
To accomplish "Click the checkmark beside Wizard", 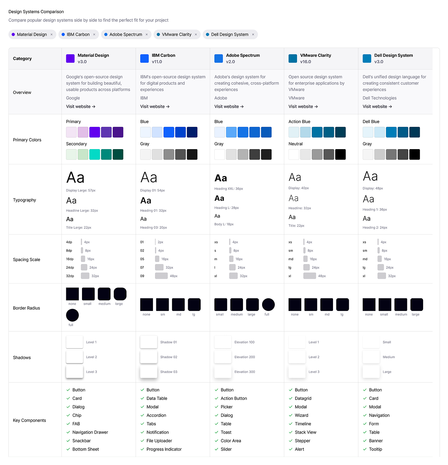I will (x=290, y=416).
